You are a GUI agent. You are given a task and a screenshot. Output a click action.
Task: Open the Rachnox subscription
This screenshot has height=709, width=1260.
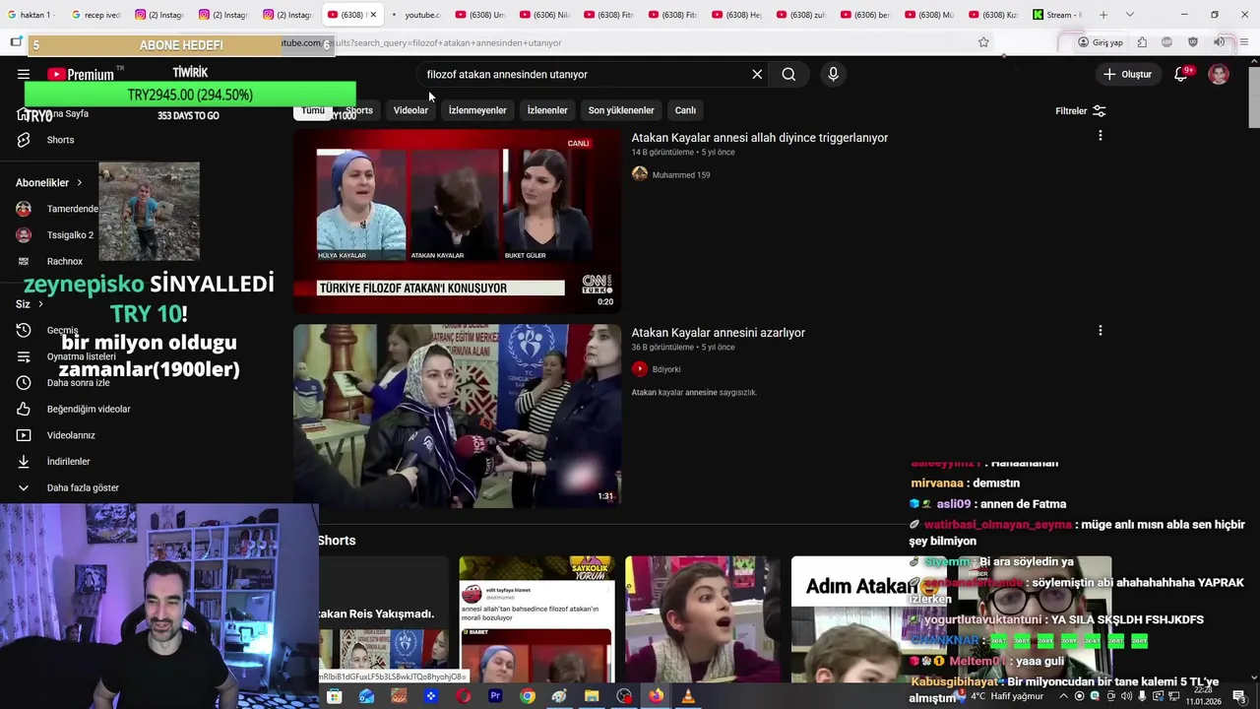coord(50,261)
